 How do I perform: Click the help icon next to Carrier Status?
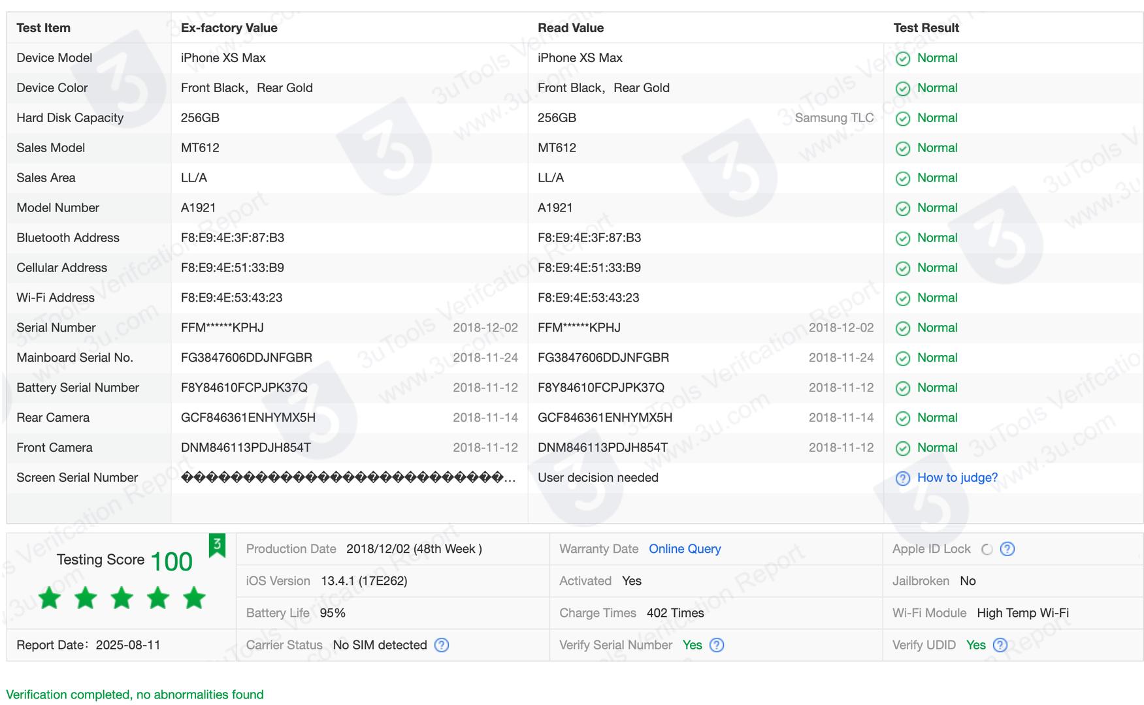442,645
